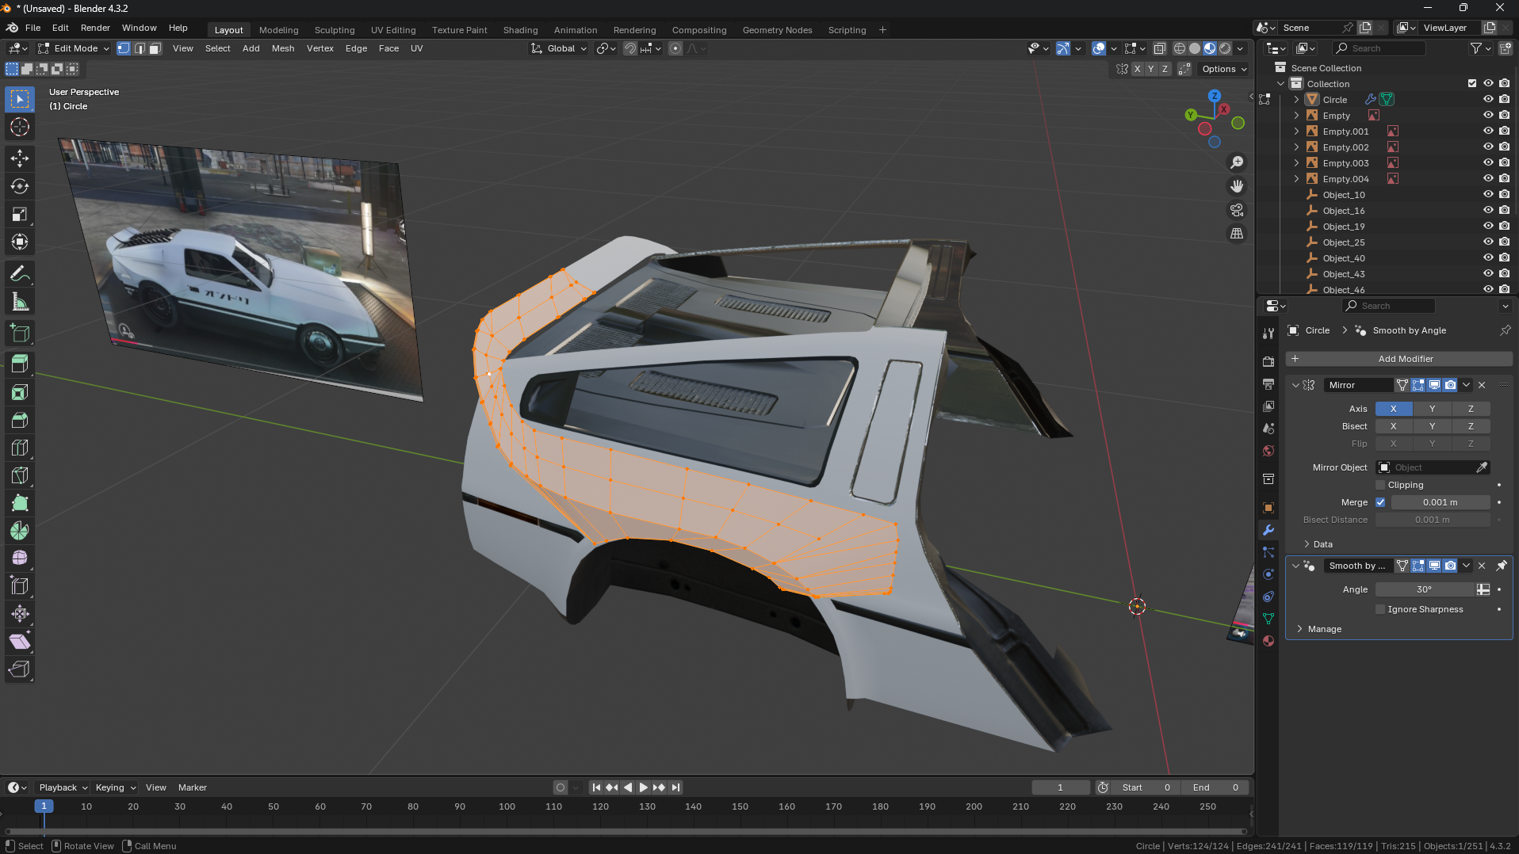Choose the Extrude Region tool

20,364
